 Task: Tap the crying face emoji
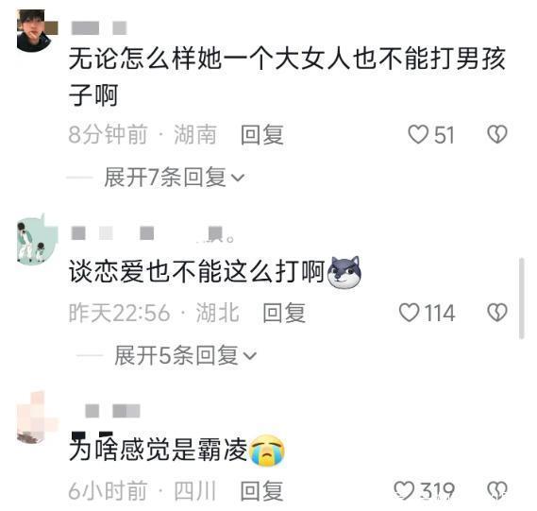[267, 450]
